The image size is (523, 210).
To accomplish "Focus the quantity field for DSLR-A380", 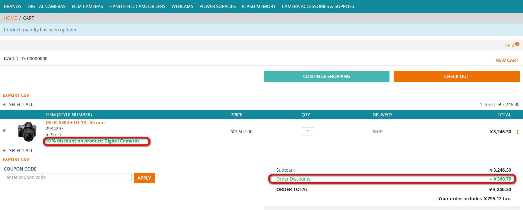I will coord(308,132).
